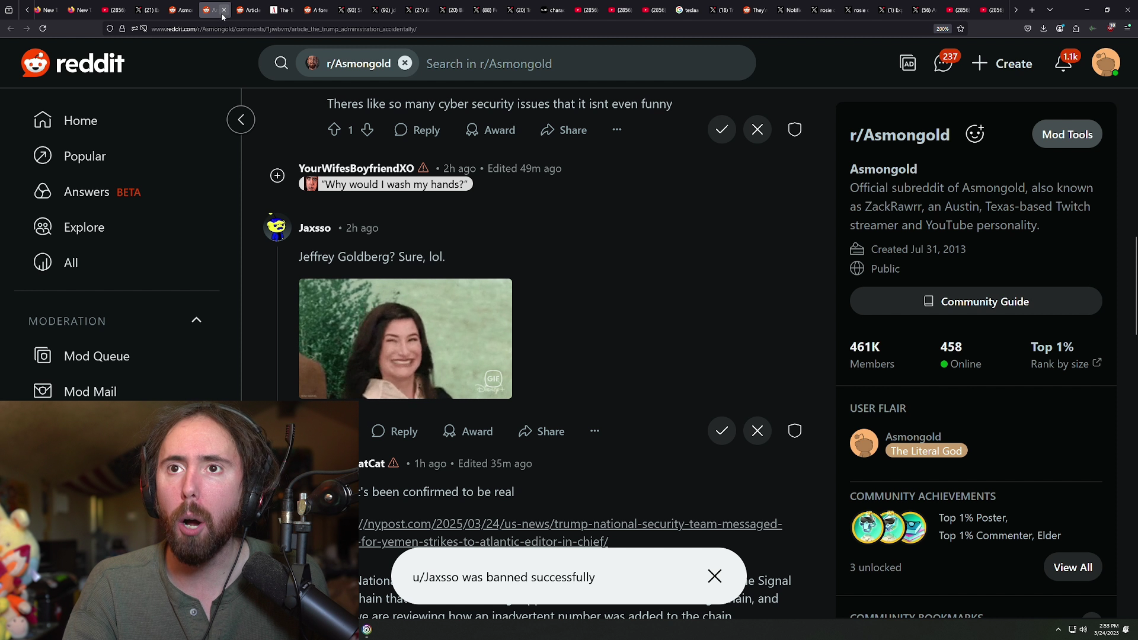Open browser extensions puzzle icon

[x=1076, y=28]
